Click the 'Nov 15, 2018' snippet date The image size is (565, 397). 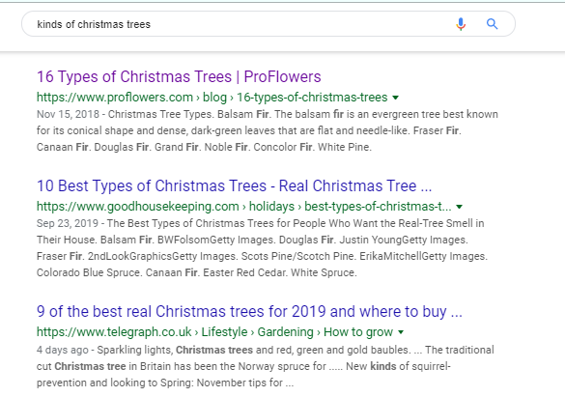click(68, 114)
